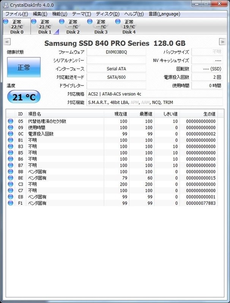Click the 21 °C temperature indicator
The height and width of the screenshot is (303, 230).
24,97
